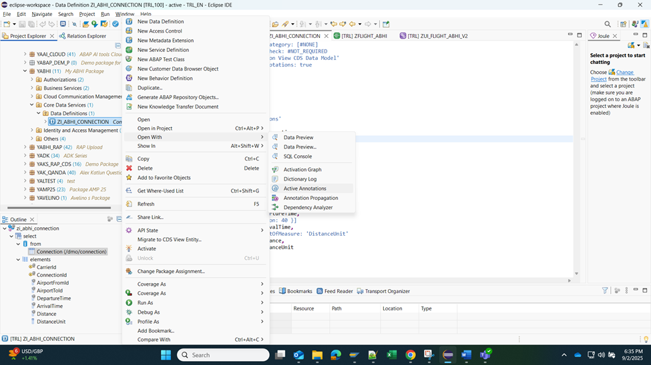Select Activate in the context menu

tap(146, 249)
